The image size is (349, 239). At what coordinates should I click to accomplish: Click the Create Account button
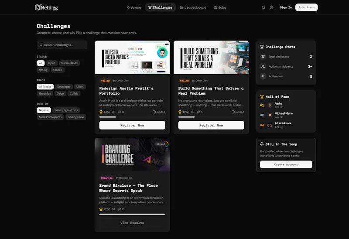coord(286,164)
